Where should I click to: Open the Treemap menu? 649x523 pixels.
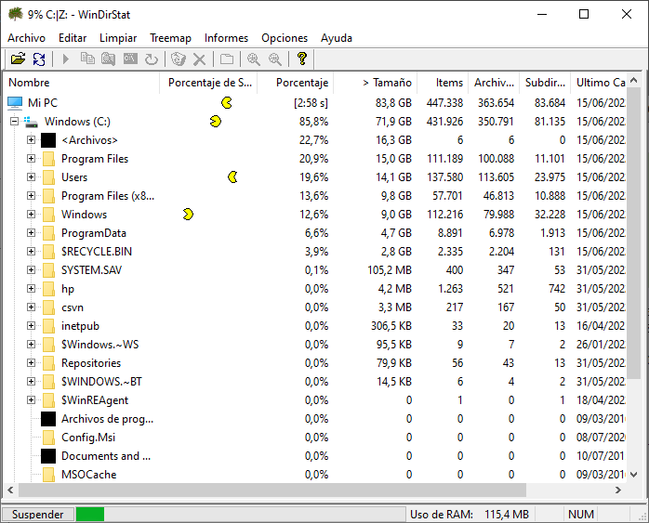(170, 38)
